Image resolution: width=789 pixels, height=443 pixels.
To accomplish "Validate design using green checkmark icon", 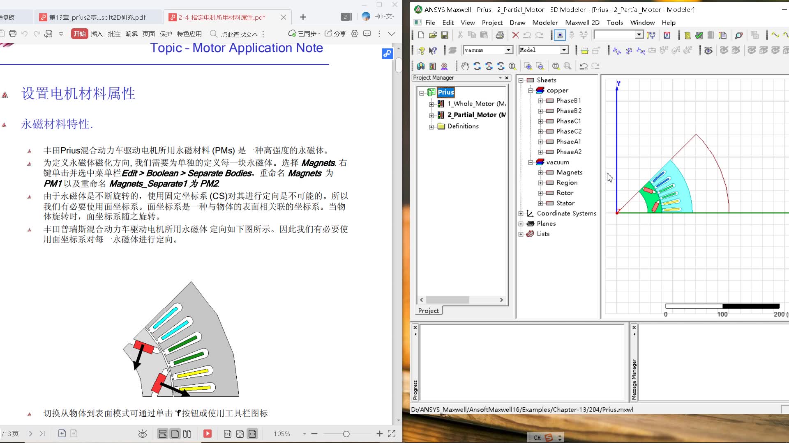I will coord(699,35).
